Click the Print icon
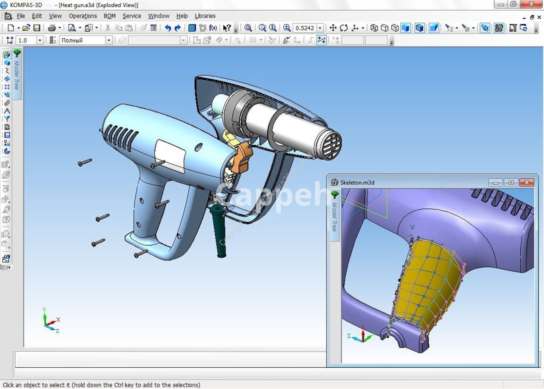Screen dimensions: 544x389 (52, 28)
